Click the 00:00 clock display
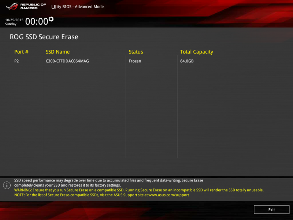 37,21
